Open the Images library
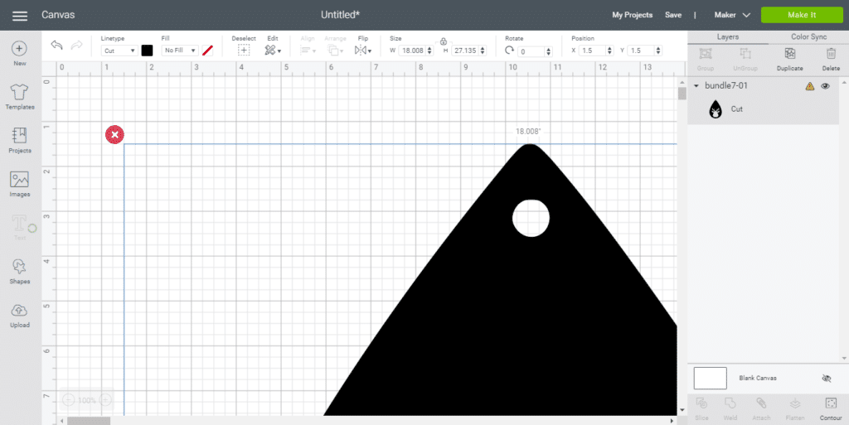The height and width of the screenshot is (425, 849). (20, 180)
